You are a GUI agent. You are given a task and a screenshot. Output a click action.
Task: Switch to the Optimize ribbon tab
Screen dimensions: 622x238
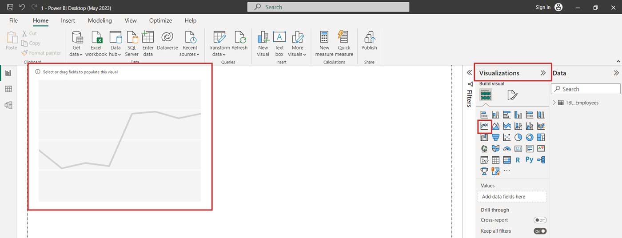[x=160, y=20]
